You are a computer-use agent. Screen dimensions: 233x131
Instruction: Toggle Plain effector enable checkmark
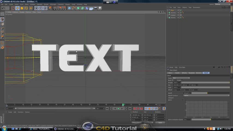pyautogui.click(x=181, y=10)
